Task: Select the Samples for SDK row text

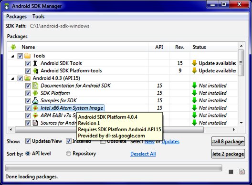Action: pos(59,100)
